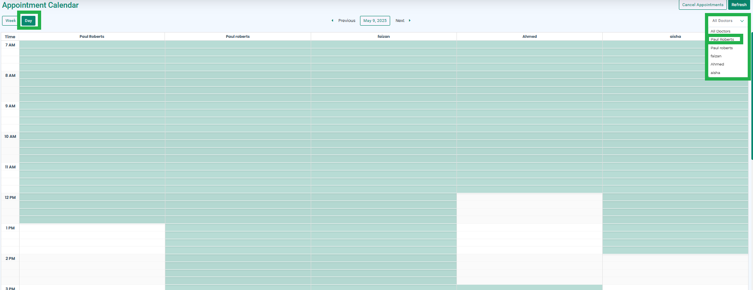
Task: Click the 7 AM time label
Action: click(x=10, y=45)
